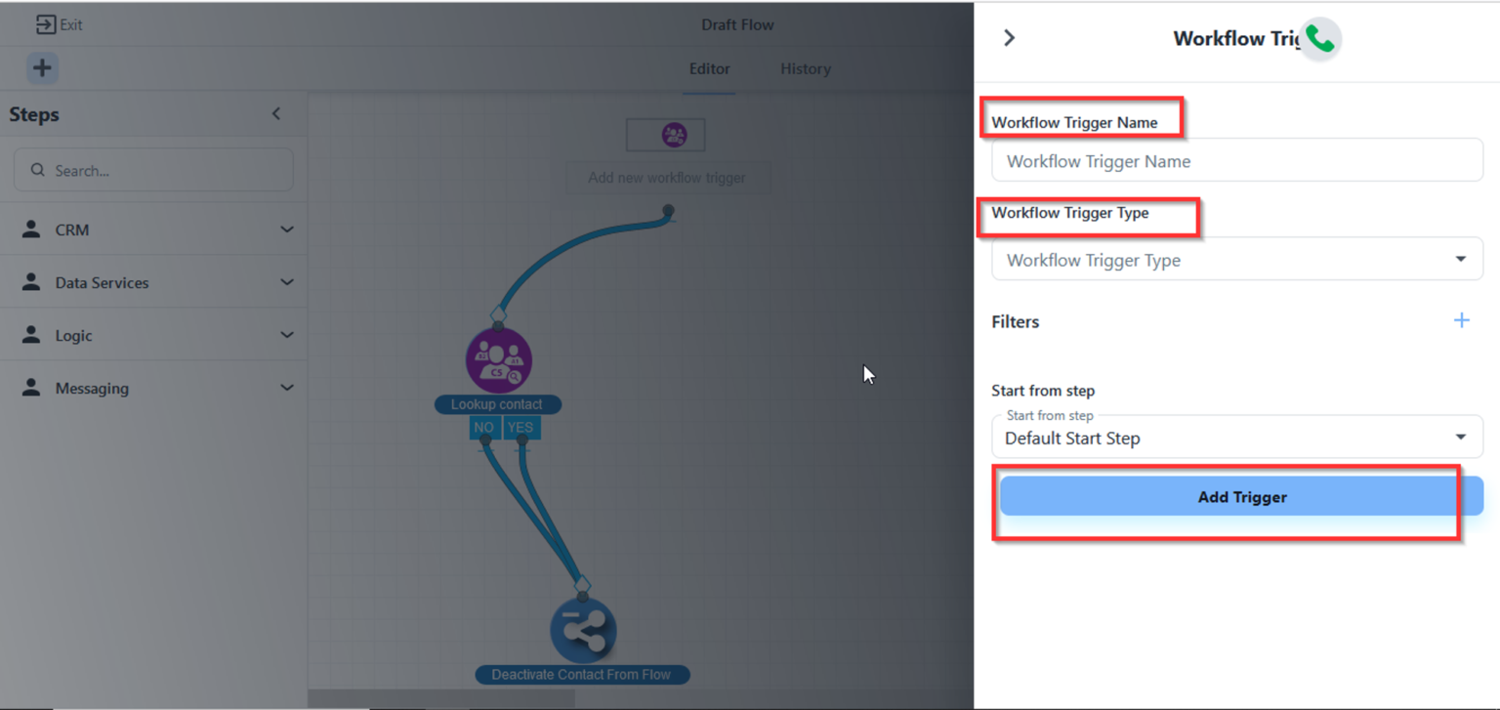Add a filter with the plus icon
Image resolution: width=1500 pixels, height=710 pixels.
[x=1461, y=320]
